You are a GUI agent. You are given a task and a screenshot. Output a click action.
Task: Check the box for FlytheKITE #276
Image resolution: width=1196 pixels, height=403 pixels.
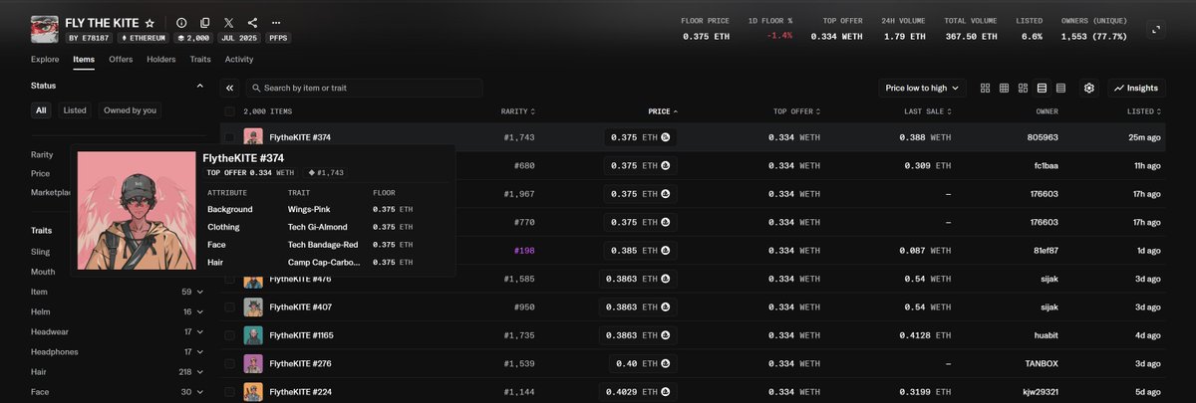point(230,364)
